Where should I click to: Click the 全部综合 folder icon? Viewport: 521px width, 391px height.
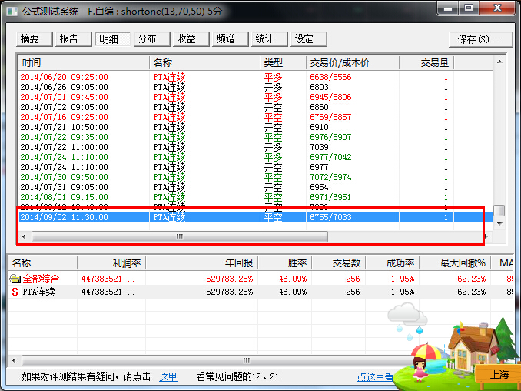pos(15,279)
